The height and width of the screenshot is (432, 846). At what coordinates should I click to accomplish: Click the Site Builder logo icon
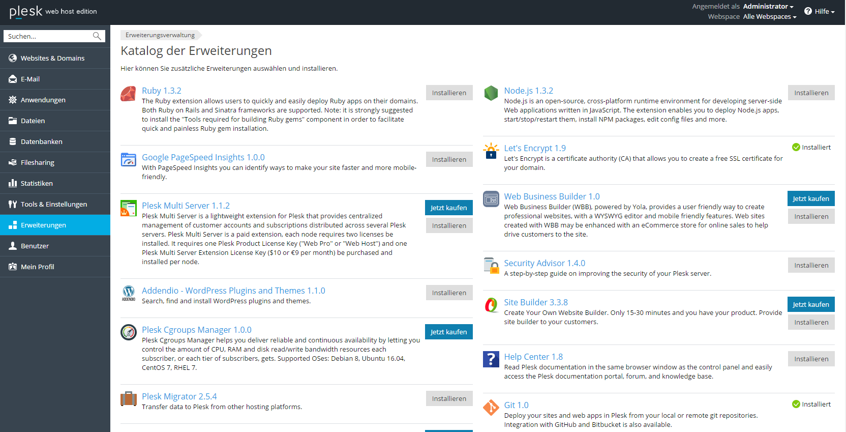point(491,305)
